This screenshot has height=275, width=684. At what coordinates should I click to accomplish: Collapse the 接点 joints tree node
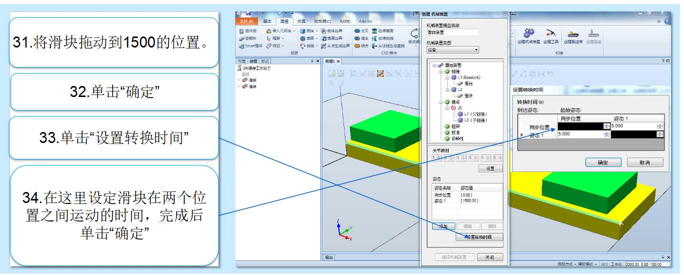pyautogui.click(x=441, y=101)
